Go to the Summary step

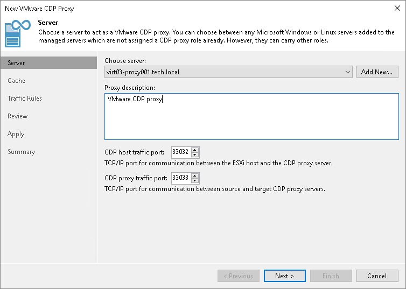click(x=21, y=152)
